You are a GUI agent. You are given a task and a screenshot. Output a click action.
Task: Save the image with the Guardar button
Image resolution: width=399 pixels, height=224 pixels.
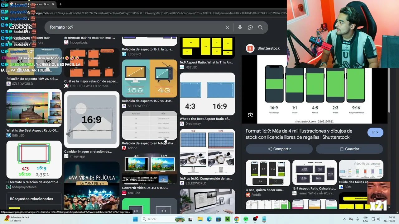point(349,149)
